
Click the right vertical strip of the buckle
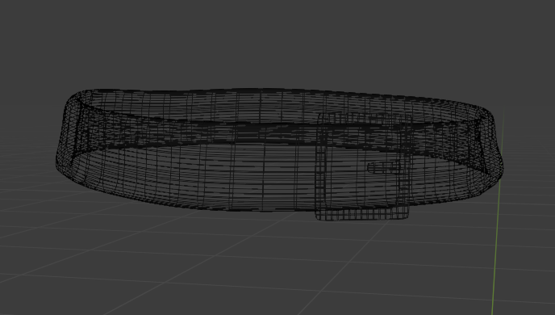point(405,166)
